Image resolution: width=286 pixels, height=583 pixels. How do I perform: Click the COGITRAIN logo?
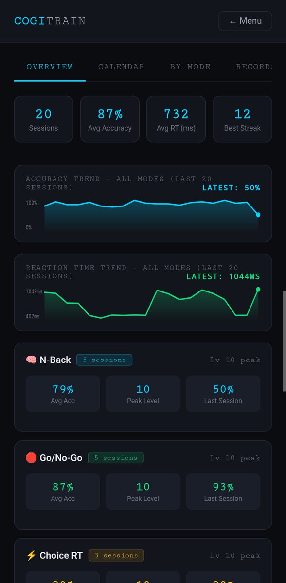[50, 21]
